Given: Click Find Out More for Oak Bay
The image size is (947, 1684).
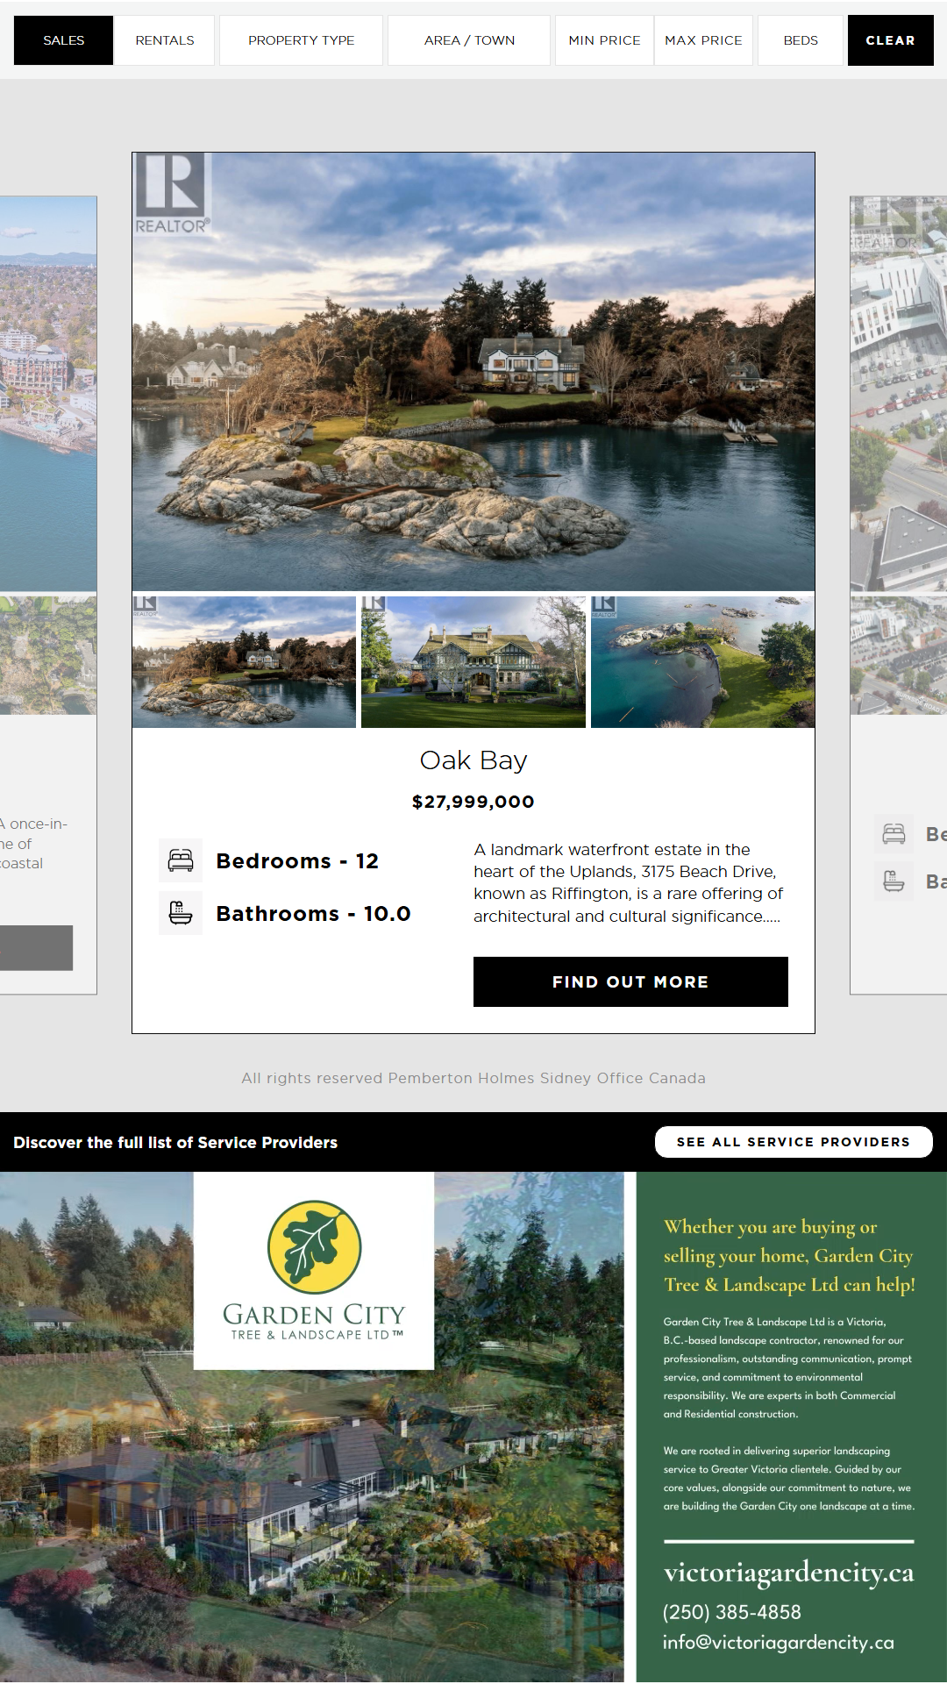Looking at the screenshot, I should coord(630,981).
